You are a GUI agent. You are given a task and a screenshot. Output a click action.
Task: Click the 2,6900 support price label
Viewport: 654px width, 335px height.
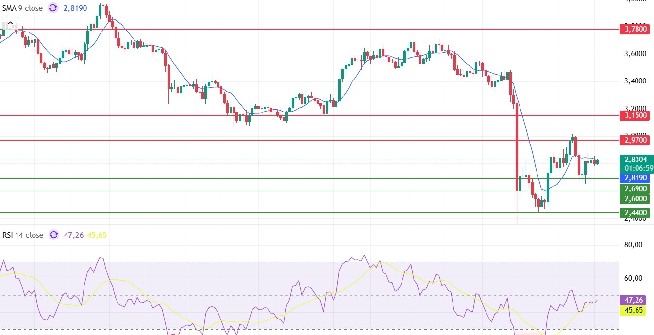(636, 188)
